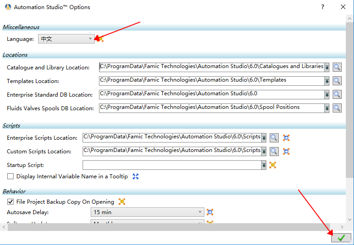Expand Catalogue and Library Location history dropdown

point(327,67)
